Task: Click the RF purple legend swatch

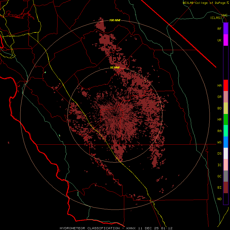Action: (x=226, y=29)
